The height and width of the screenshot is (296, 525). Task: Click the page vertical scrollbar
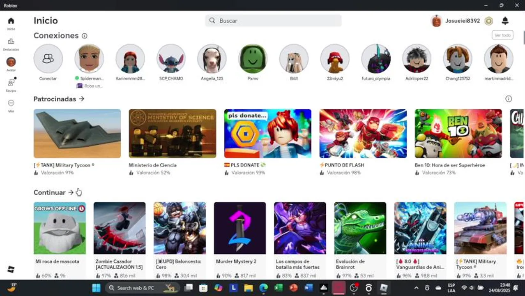click(x=523, y=37)
